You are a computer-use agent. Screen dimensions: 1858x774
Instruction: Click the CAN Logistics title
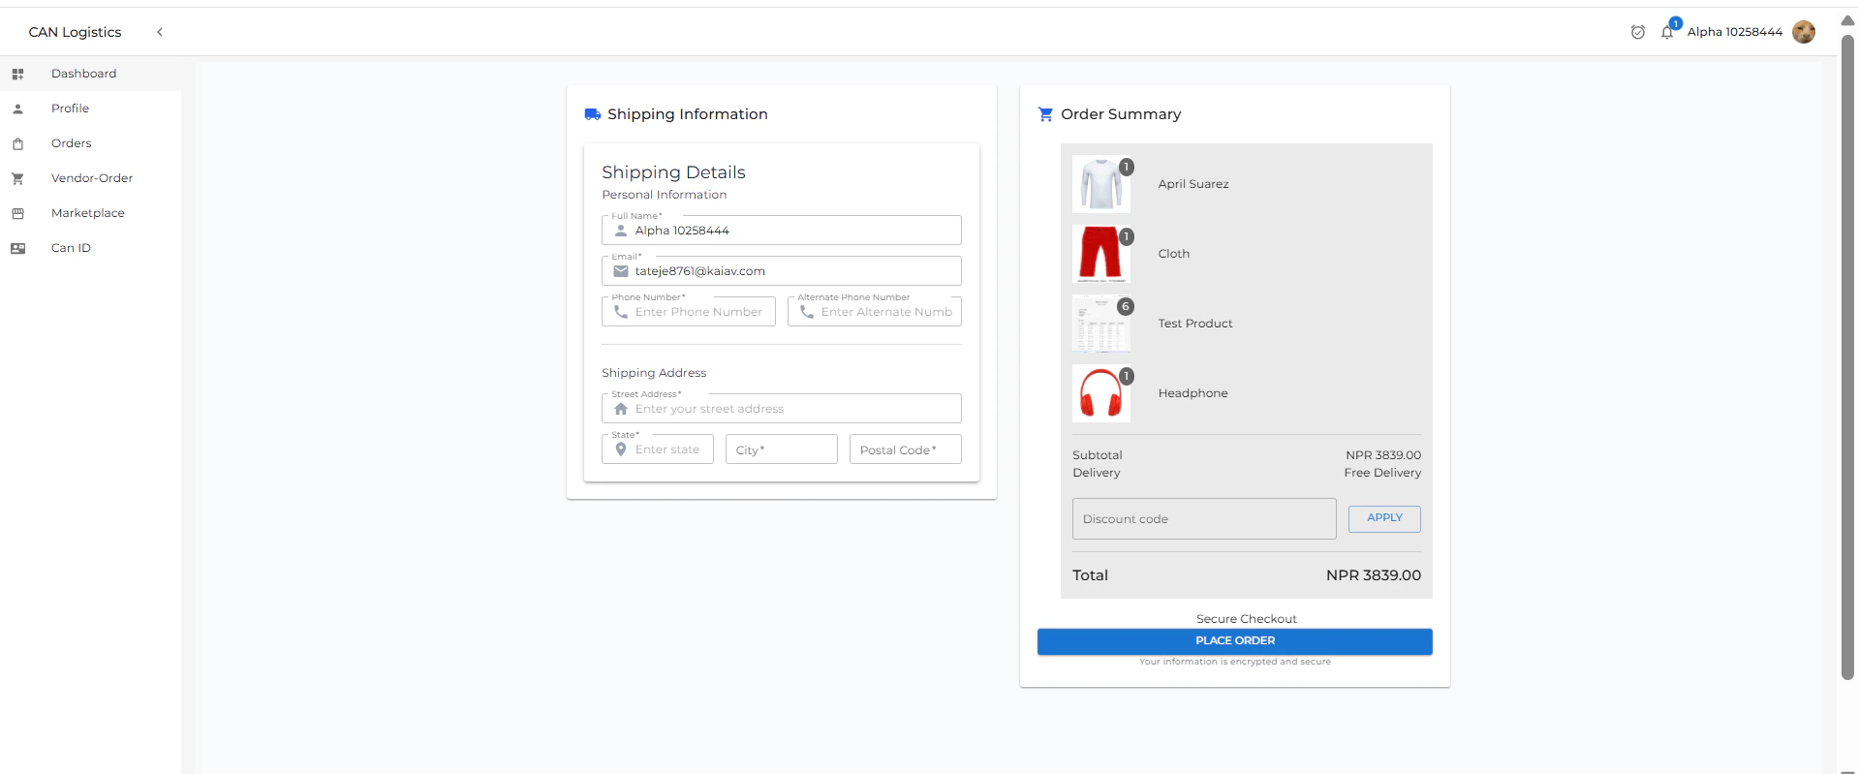75,32
